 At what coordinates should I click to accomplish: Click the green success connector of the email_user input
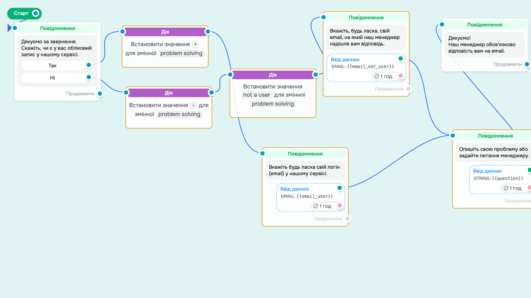pos(340,188)
